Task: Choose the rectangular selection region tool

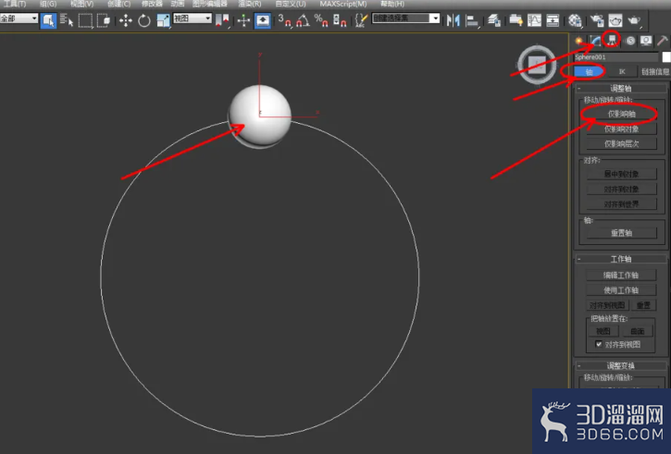Action: pyautogui.click(x=85, y=20)
